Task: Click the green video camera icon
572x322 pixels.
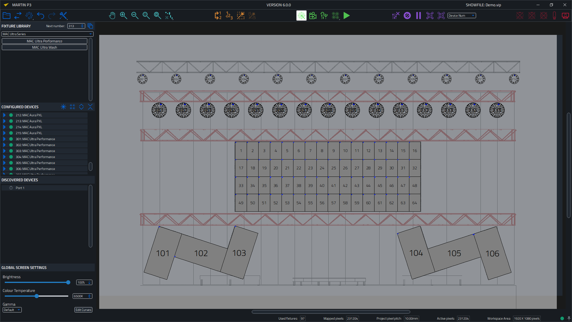Action: pyautogui.click(x=313, y=15)
